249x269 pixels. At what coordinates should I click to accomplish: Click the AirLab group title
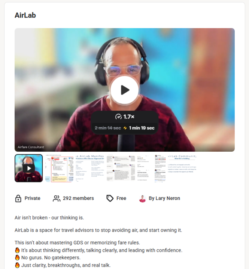[x=25, y=15]
